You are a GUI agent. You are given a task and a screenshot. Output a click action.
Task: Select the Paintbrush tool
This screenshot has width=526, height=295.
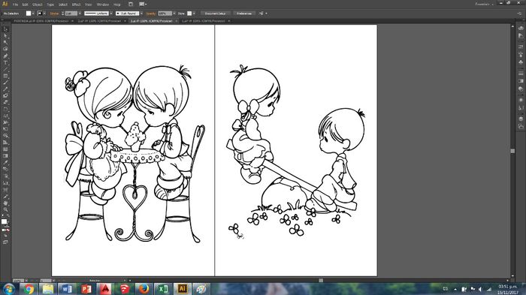pyautogui.click(x=5, y=83)
